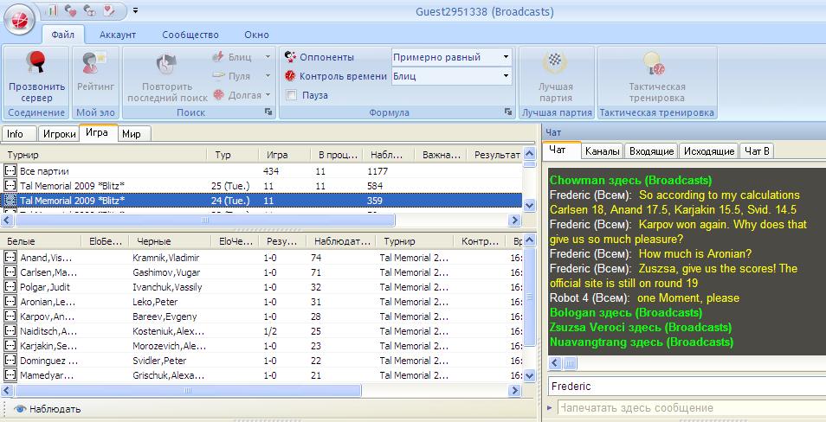Image resolution: width=826 pixels, height=422 pixels.
Task: Click the Наблюдать eye icon
Action: click(x=20, y=409)
